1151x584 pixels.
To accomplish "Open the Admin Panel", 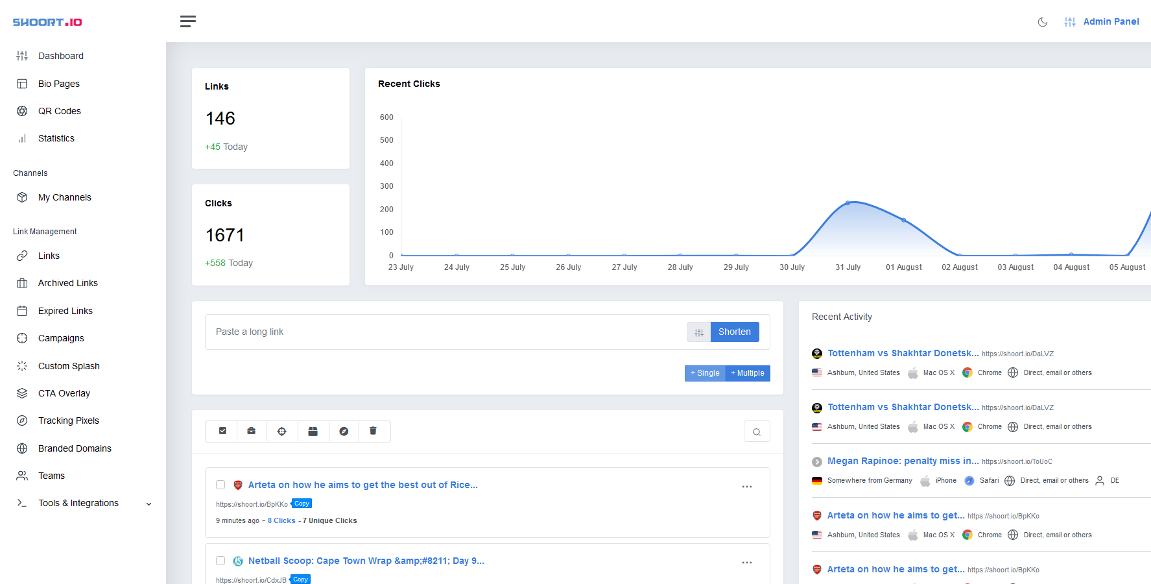I will tap(1111, 21).
